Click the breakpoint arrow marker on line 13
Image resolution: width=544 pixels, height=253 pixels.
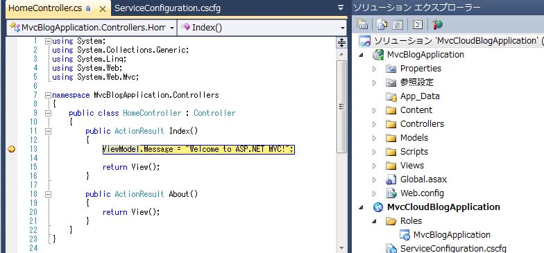pyautogui.click(x=11, y=149)
